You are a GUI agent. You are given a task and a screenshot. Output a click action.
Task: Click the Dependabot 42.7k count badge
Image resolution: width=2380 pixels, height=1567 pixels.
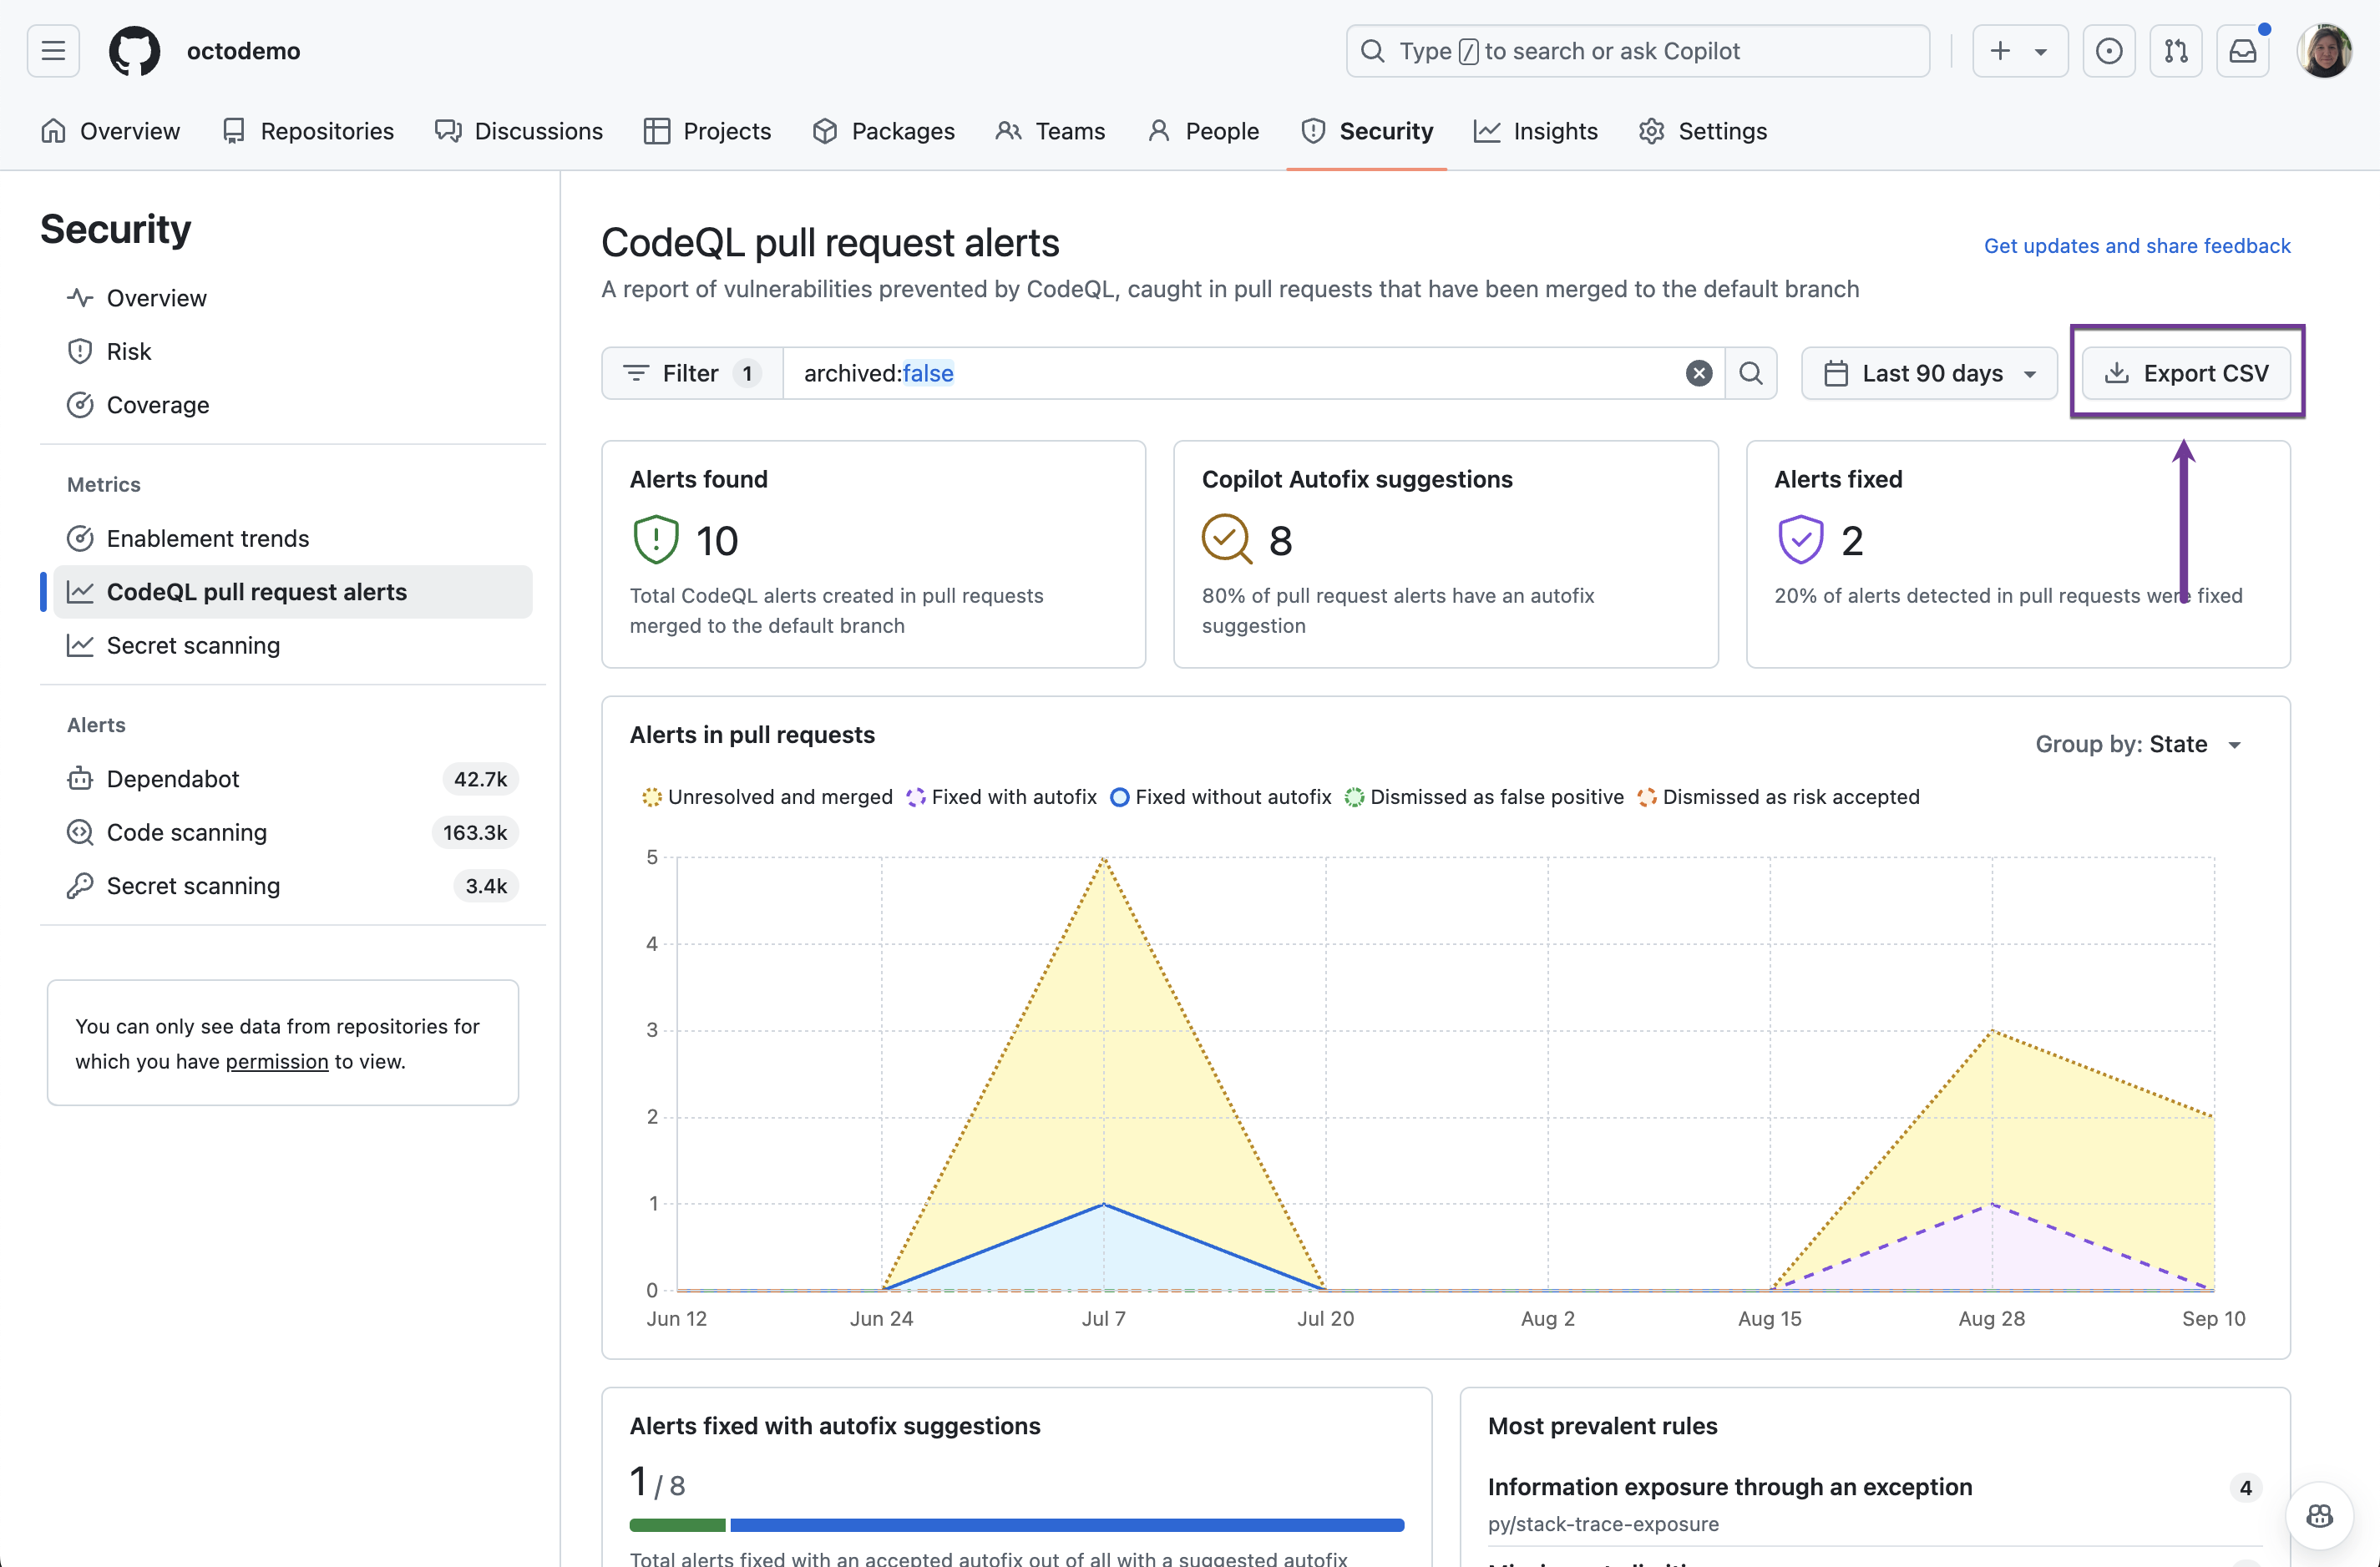point(480,778)
